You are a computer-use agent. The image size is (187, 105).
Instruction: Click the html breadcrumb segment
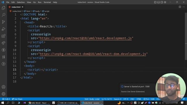point(28,11)
